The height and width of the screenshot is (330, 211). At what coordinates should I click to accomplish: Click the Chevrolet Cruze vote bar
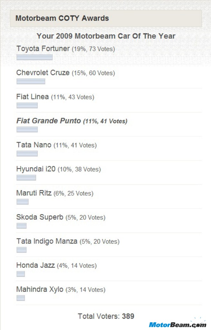[31, 81]
